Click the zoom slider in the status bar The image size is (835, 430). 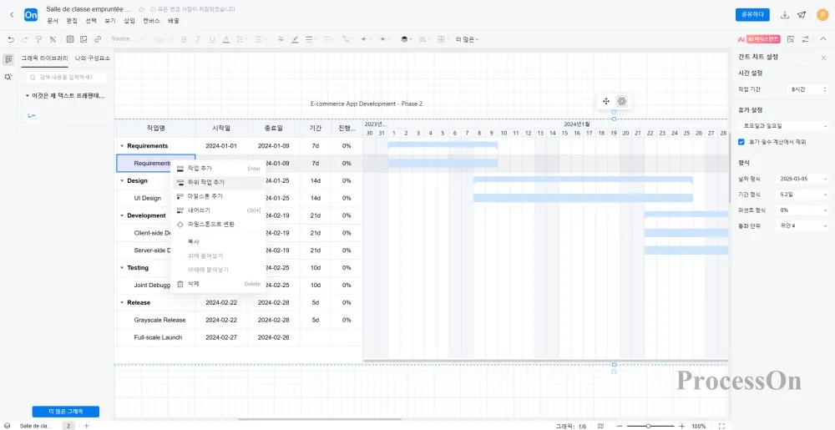pos(648,426)
